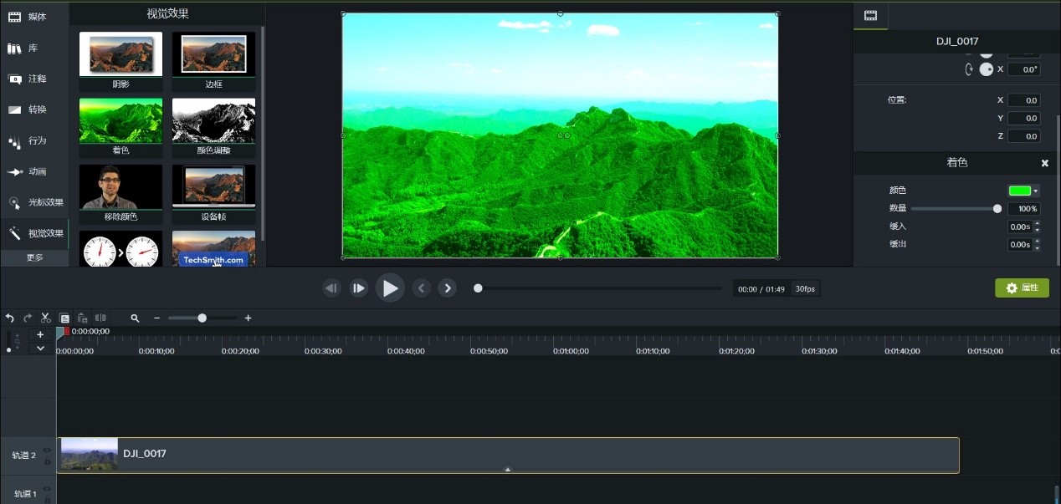The width and height of the screenshot is (1061, 504).
Task: Open the 转换 transitions tab
Action: (x=33, y=109)
